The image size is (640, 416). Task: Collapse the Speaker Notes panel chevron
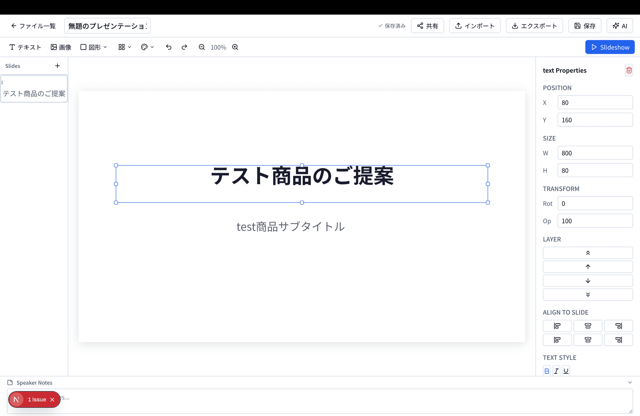tap(630, 383)
